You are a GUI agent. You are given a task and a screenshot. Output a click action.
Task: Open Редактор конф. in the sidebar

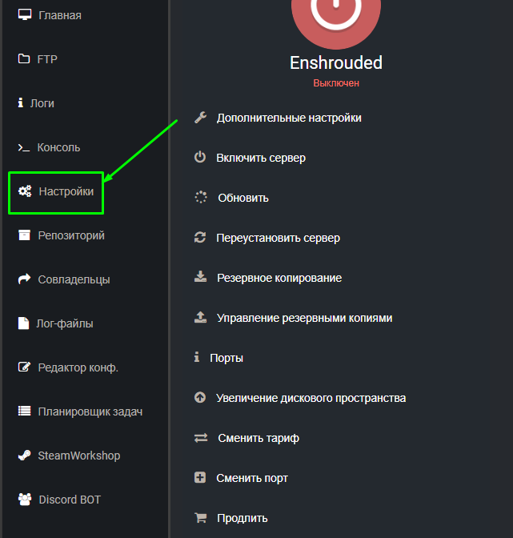[78, 367]
